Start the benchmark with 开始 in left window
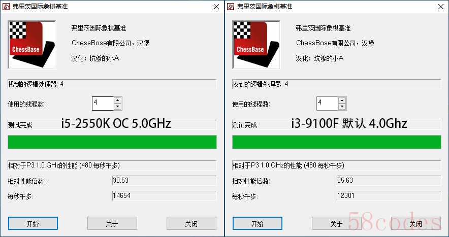This screenshot has width=449, height=237. click(x=33, y=223)
